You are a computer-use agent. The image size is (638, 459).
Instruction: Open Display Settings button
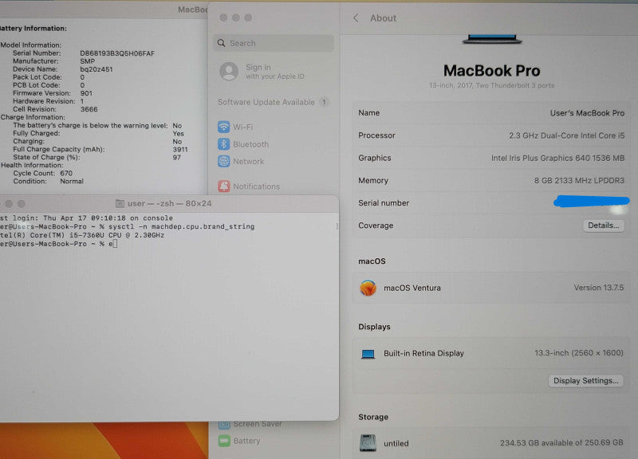(585, 381)
